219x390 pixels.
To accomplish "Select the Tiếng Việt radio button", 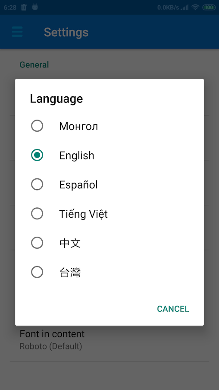I will [x=37, y=214].
